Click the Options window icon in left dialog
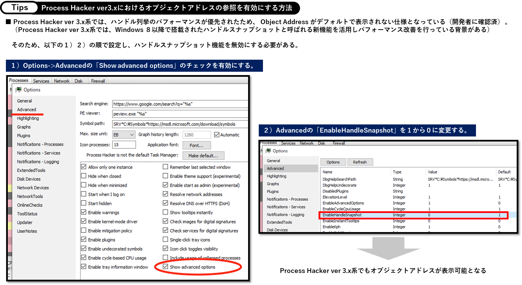The height and width of the screenshot is (285, 522). point(19,90)
